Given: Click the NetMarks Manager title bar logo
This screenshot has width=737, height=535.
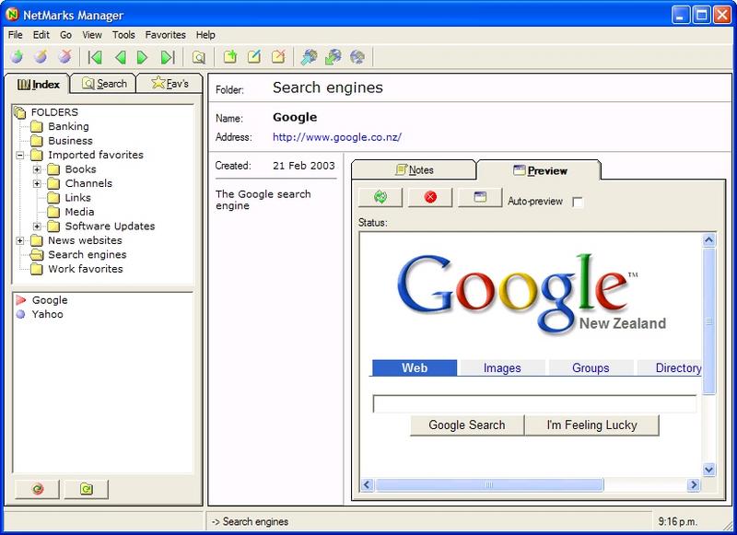Looking at the screenshot, I should point(12,15).
